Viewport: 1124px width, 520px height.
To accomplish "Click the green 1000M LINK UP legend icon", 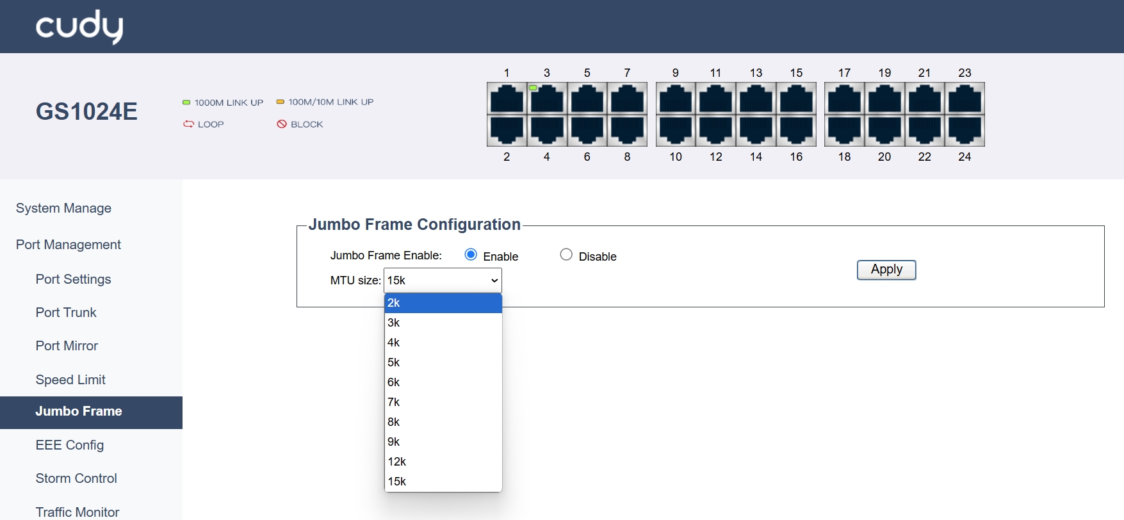I will (x=186, y=102).
